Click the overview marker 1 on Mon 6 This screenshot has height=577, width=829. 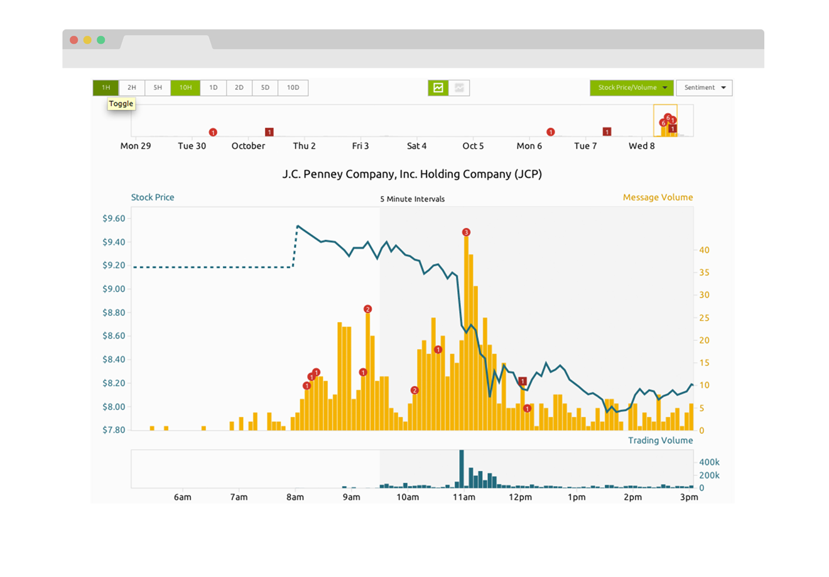[551, 132]
